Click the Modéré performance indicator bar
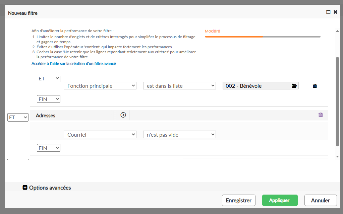 click(x=263, y=37)
